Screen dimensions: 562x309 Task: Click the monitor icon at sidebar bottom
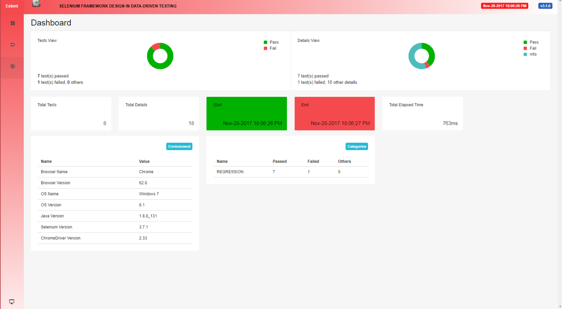pos(11,302)
